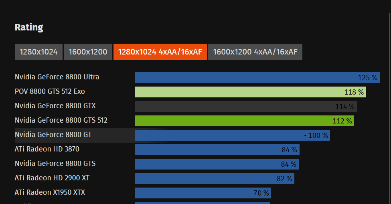Viewport: 391px width, 204px height.
Task: Select the ATi Radeon HD 2900 XT label
Action: [52, 178]
